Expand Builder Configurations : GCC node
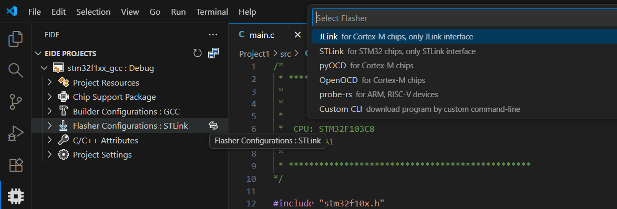The height and width of the screenshot is (209, 617). point(49,111)
